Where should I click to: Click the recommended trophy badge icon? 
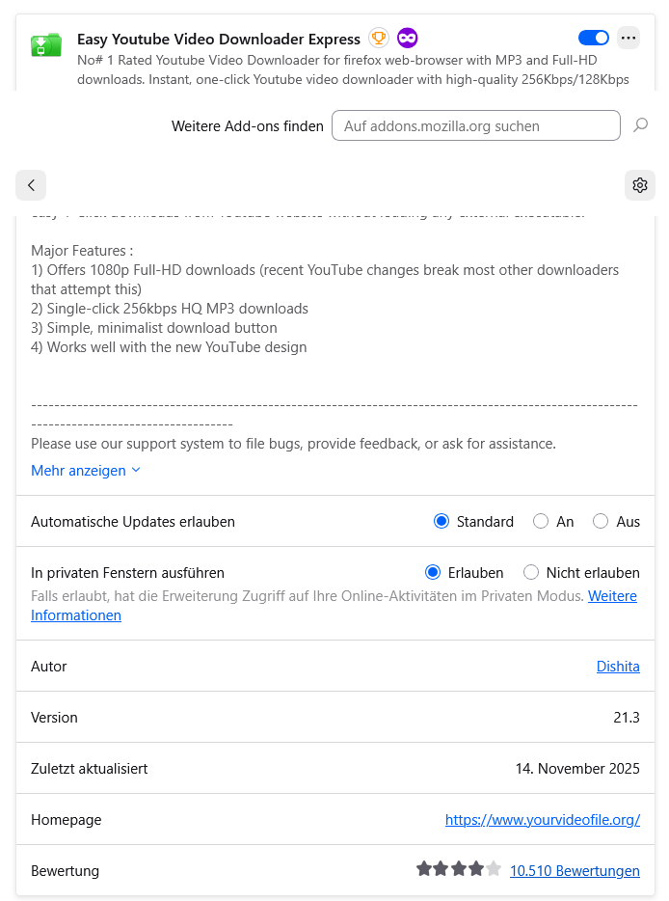(x=378, y=39)
